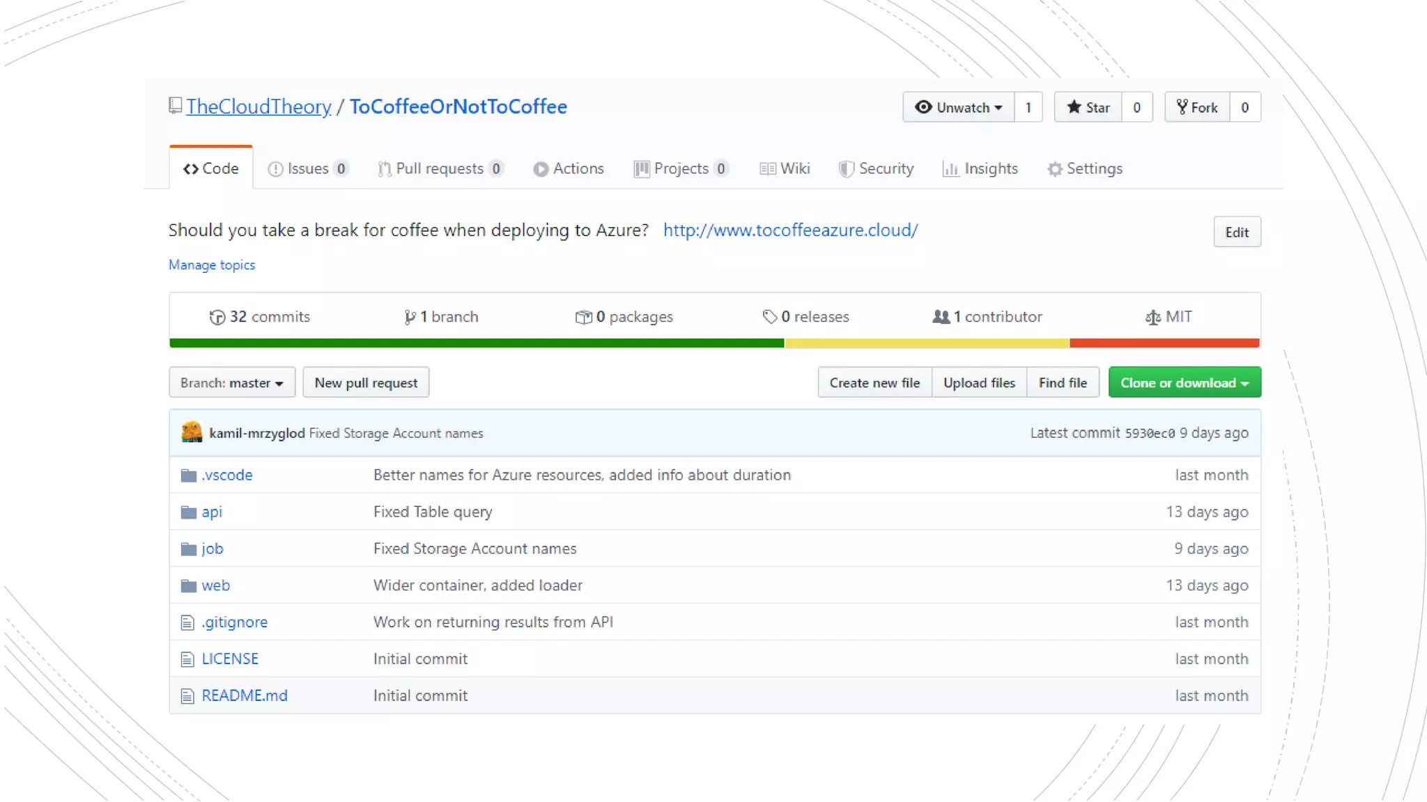This screenshot has width=1427, height=802.
Task: Open the Unwatch notifications dropdown
Action: coord(959,107)
